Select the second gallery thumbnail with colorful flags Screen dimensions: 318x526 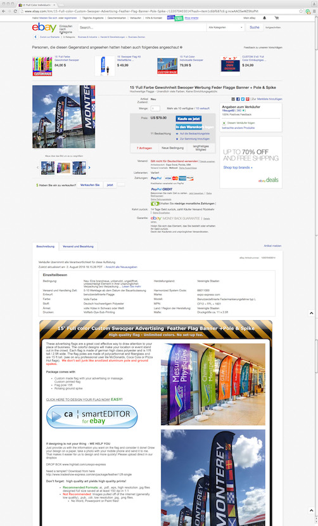(63, 168)
